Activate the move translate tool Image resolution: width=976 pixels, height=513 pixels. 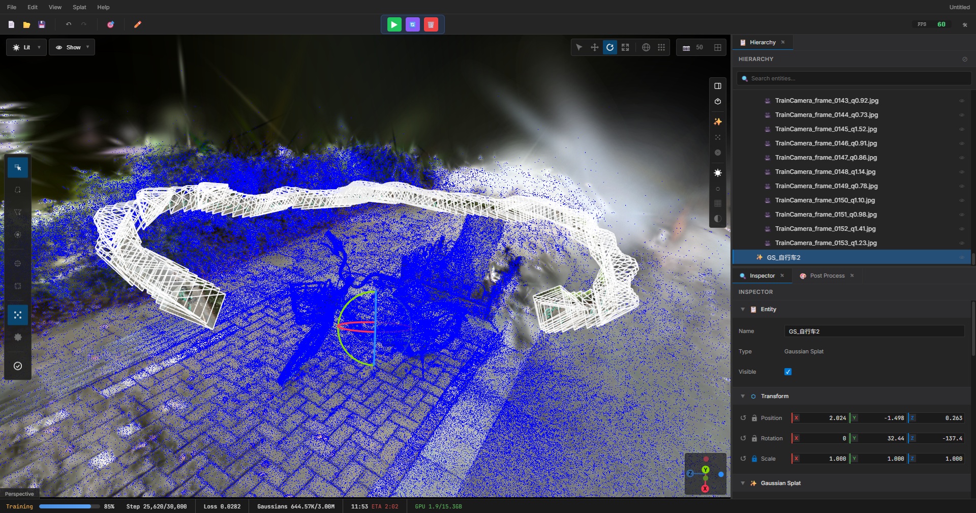click(x=594, y=47)
